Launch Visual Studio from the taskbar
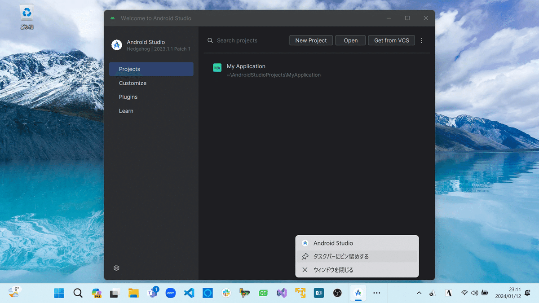 tap(282, 293)
